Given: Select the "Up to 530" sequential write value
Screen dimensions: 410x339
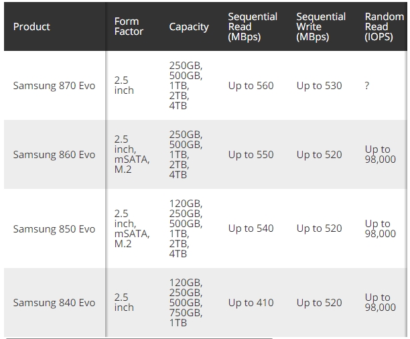Looking at the screenshot, I should (319, 86).
